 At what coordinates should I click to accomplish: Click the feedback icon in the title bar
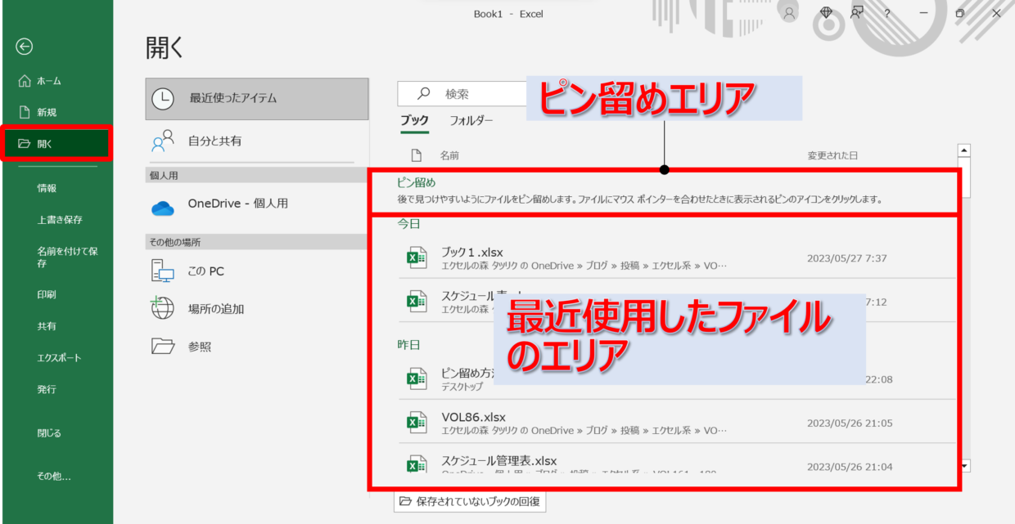pos(857,13)
